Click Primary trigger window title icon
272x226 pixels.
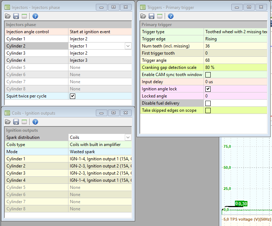(x=143, y=7)
